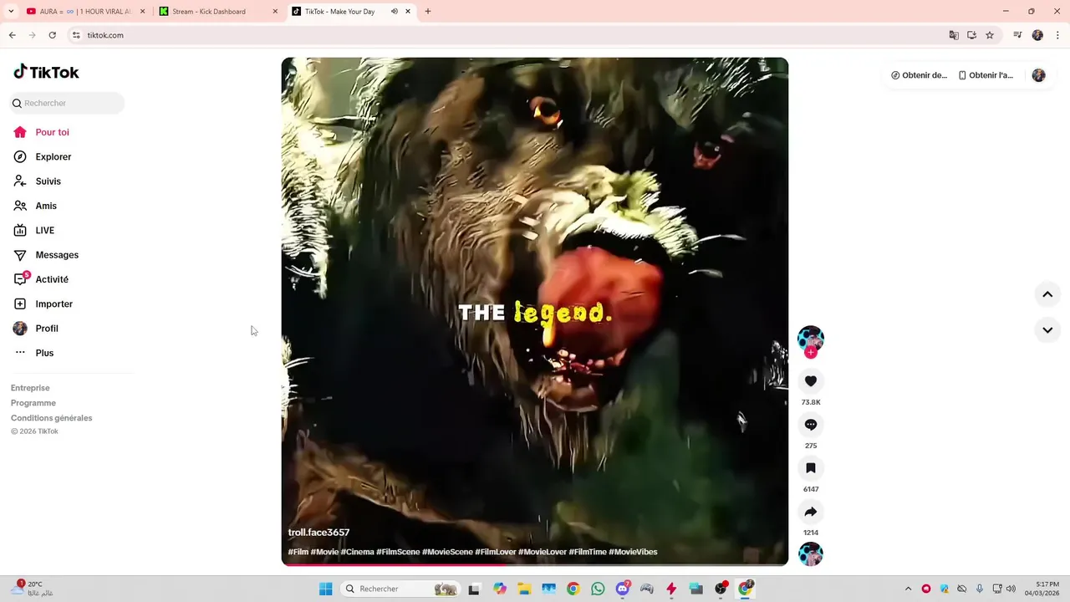The width and height of the screenshot is (1070, 602).
Task: Click the Rechercher search field in TikTok
Action: click(x=68, y=103)
